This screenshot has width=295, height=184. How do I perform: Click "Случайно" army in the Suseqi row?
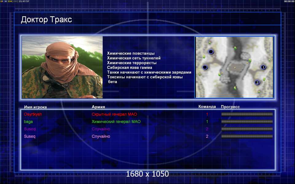click(x=101, y=129)
